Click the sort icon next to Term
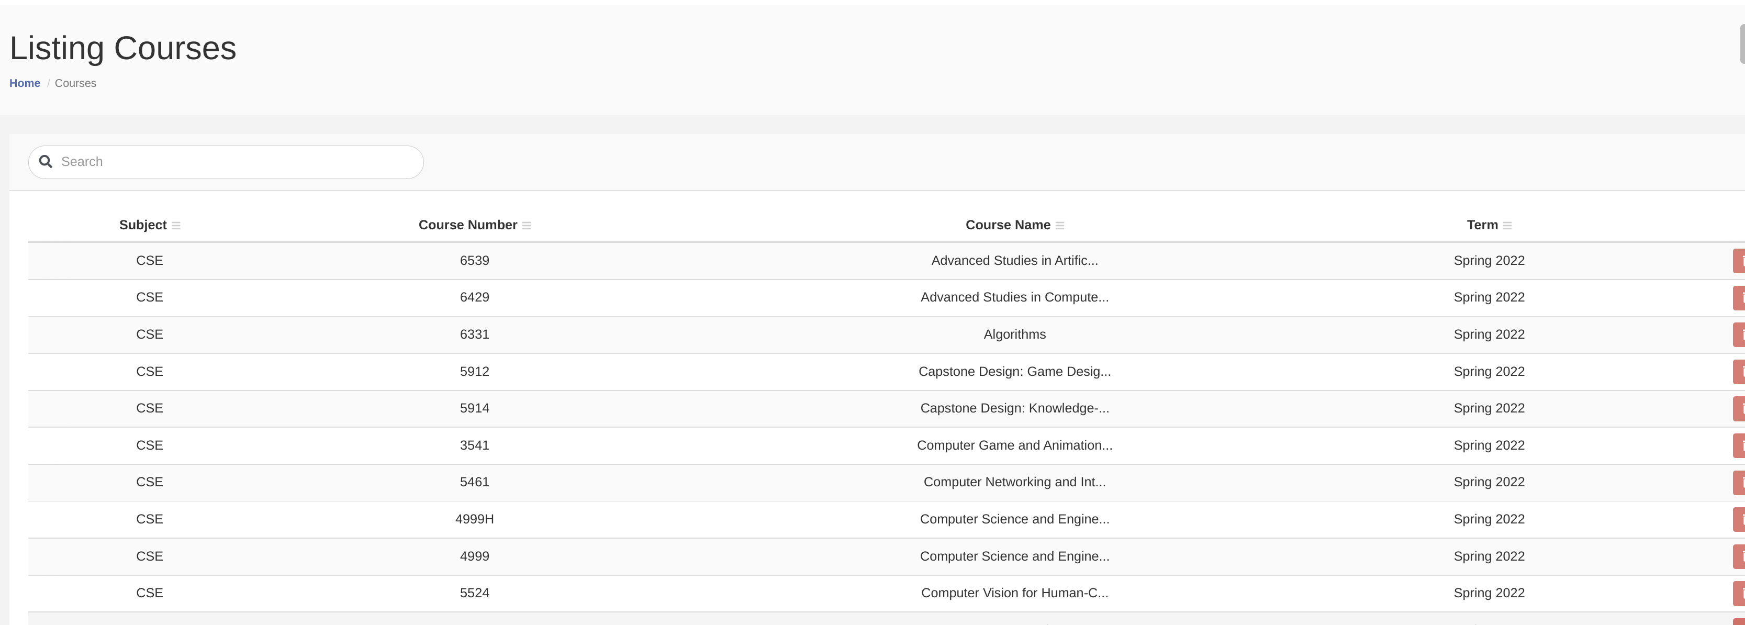The width and height of the screenshot is (1745, 625). (x=1506, y=226)
